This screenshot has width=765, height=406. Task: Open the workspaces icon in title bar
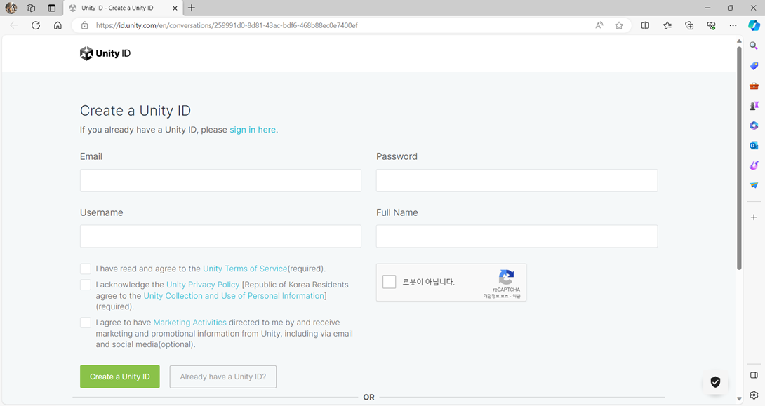[x=31, y=8]
